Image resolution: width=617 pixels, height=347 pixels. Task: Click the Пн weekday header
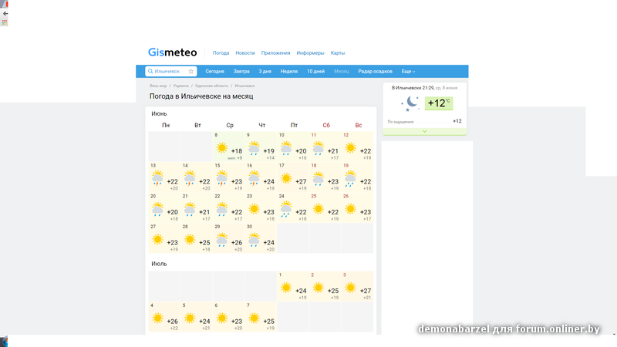point(166,125)
